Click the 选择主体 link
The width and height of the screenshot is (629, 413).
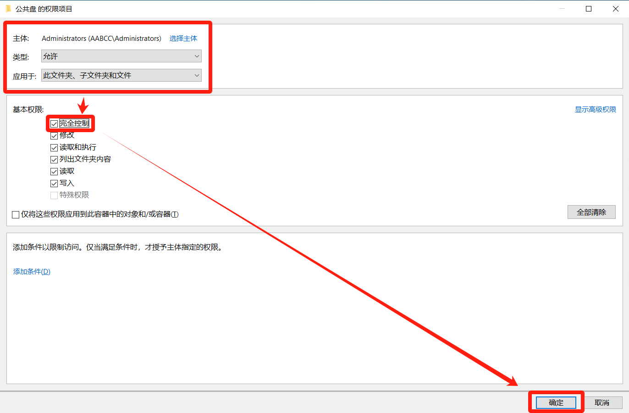183,39
